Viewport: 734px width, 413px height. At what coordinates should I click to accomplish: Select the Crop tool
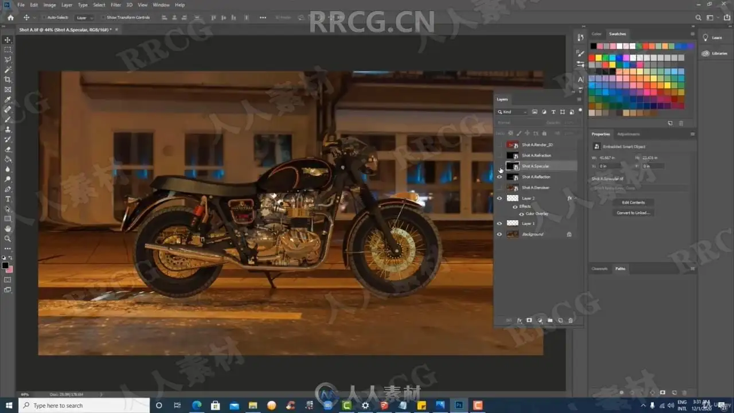coord(8,79)
